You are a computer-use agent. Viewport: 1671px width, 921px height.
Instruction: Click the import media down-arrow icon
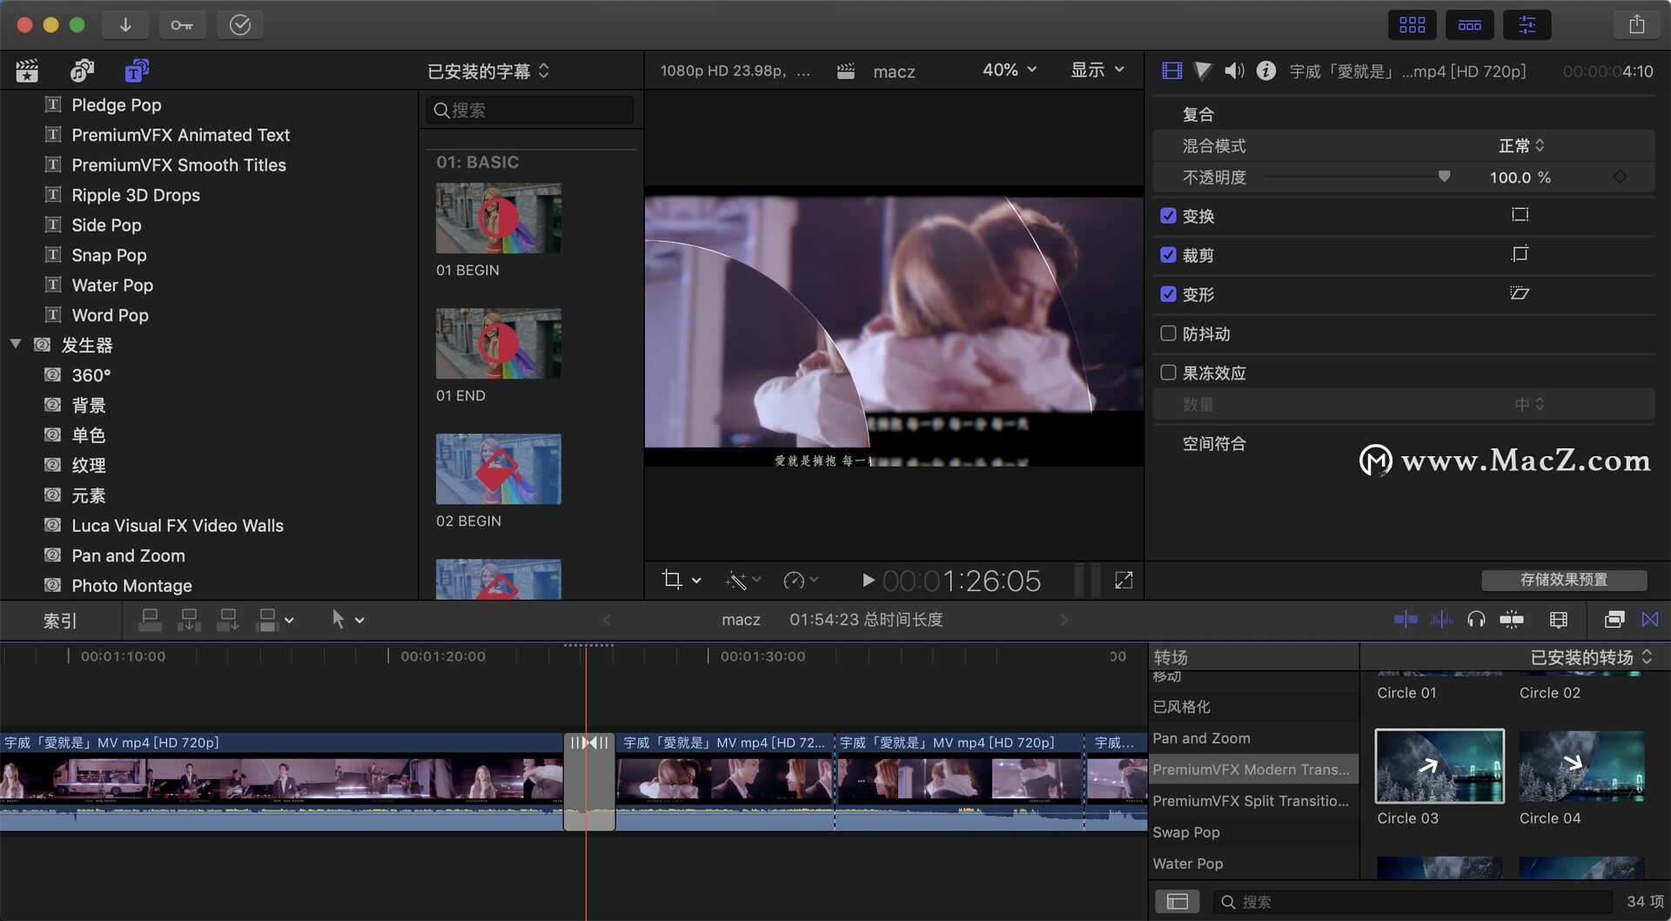point(125,25)
